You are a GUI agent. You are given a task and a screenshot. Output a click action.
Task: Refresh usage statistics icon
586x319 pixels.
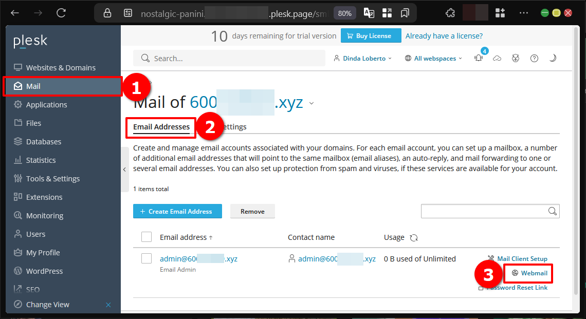414,237
